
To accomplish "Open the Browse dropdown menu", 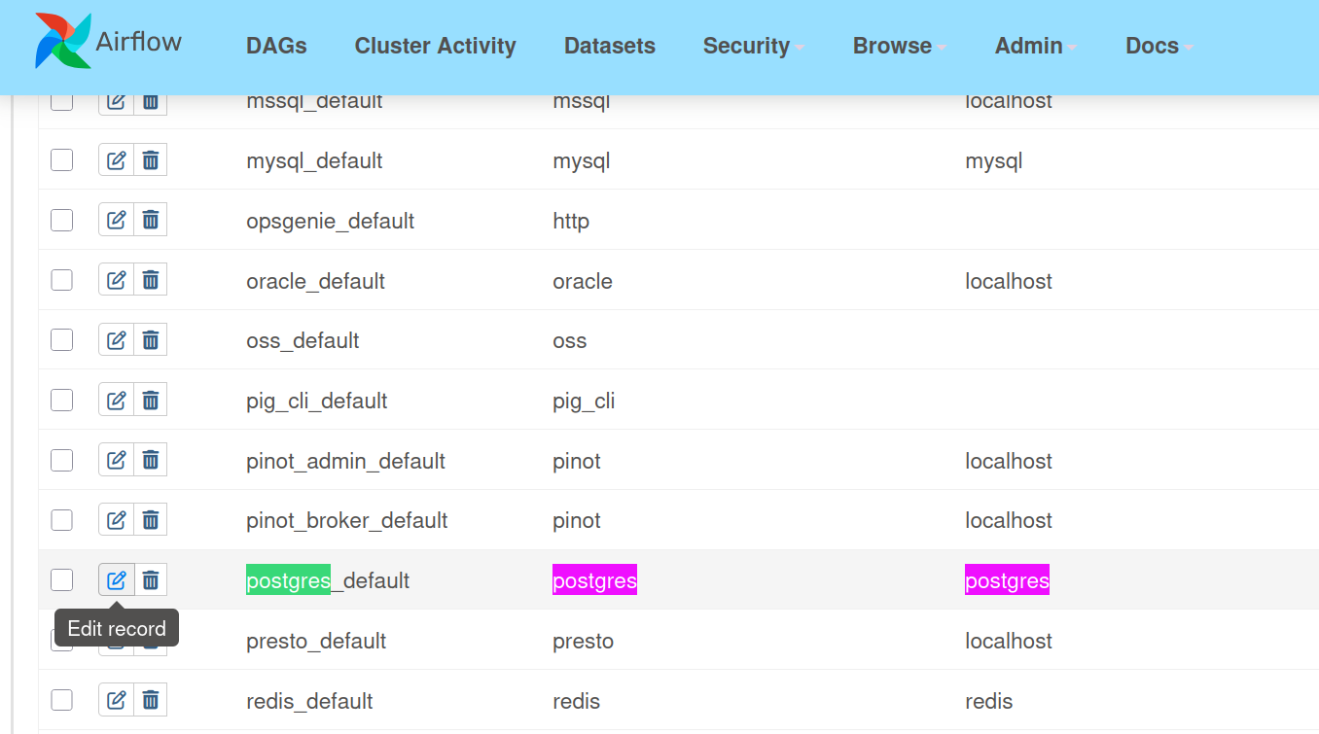I will [899, 46].
